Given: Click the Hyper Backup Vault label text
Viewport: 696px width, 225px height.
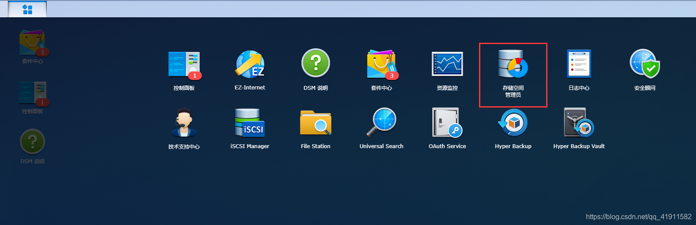Looking at the screenshot, I should (x=579, y=146).
